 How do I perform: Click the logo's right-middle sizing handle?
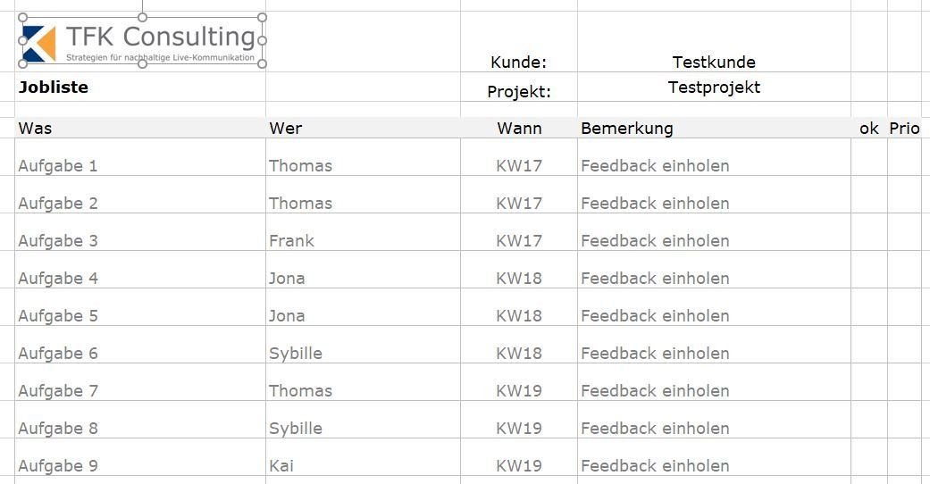(x=262, y=40)
